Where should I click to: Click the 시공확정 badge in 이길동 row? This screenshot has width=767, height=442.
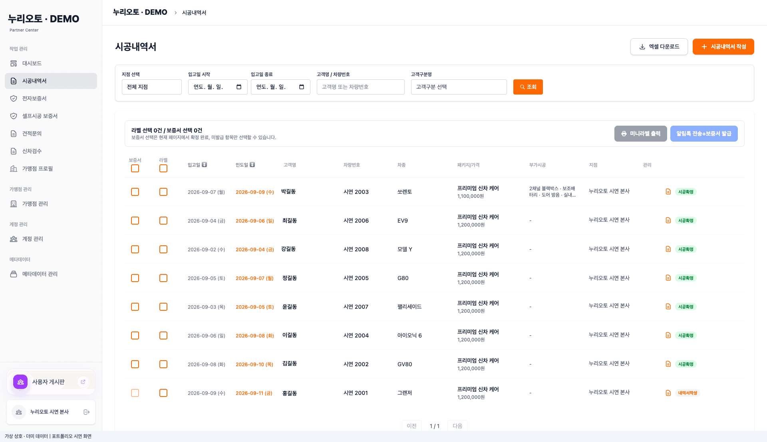[x=686, y=335]
